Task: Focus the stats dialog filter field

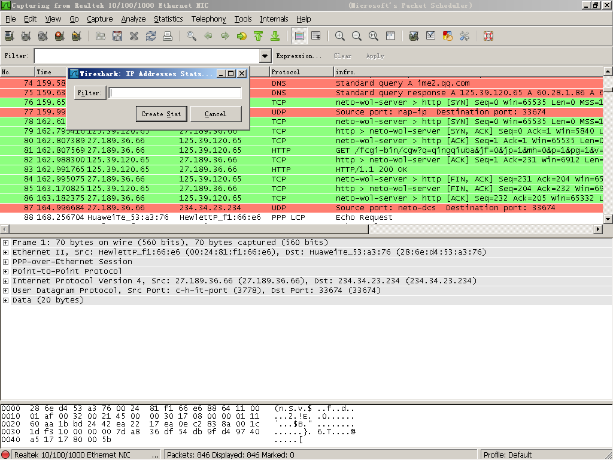Action: point(175,93)
